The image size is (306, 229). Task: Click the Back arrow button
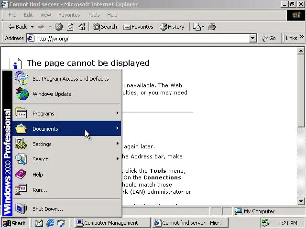17,27
